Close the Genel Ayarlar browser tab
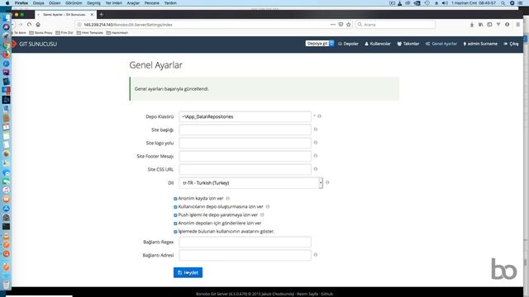The width and height of the screenshot is (529, 297). coord(92,15)
